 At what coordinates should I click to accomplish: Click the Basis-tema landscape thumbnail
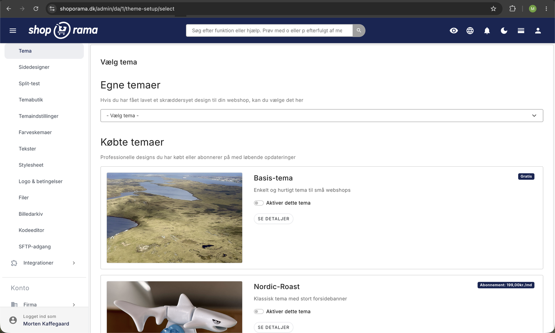[174, 218]
